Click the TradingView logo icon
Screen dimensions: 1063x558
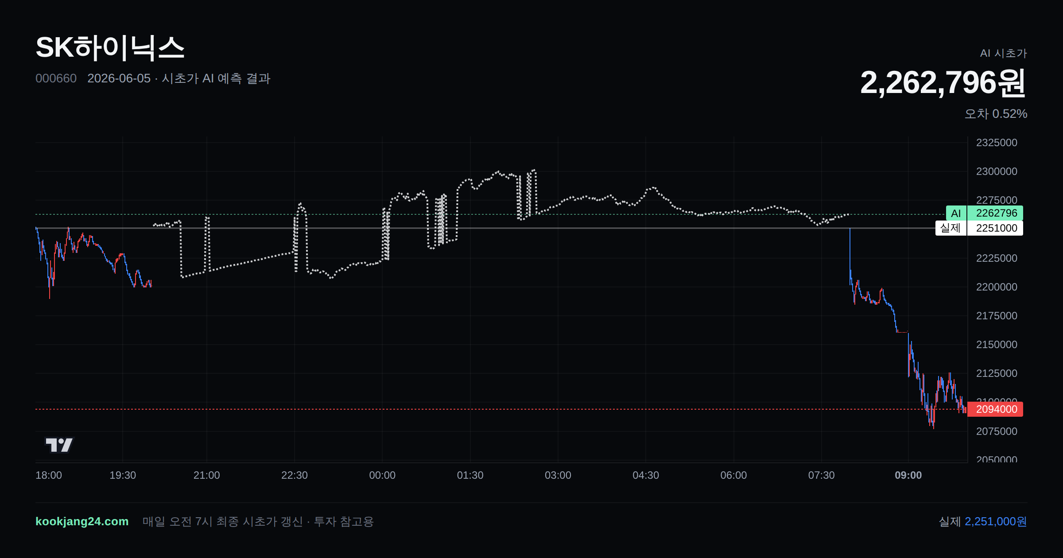(x=59, y=445)
